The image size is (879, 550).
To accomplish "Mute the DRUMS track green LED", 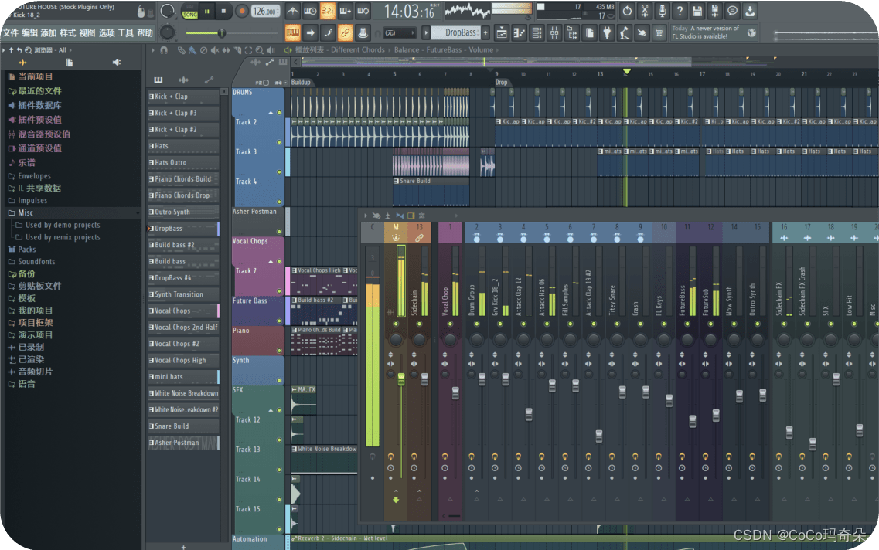I will [x=279, y=113].
